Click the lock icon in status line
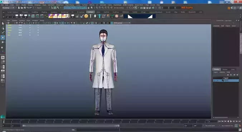This screenshot has width=242, height=132. [x=88, y=8]
